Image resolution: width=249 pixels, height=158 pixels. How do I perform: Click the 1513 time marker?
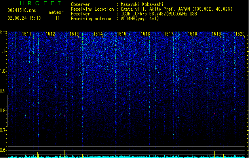click(74, 34)
